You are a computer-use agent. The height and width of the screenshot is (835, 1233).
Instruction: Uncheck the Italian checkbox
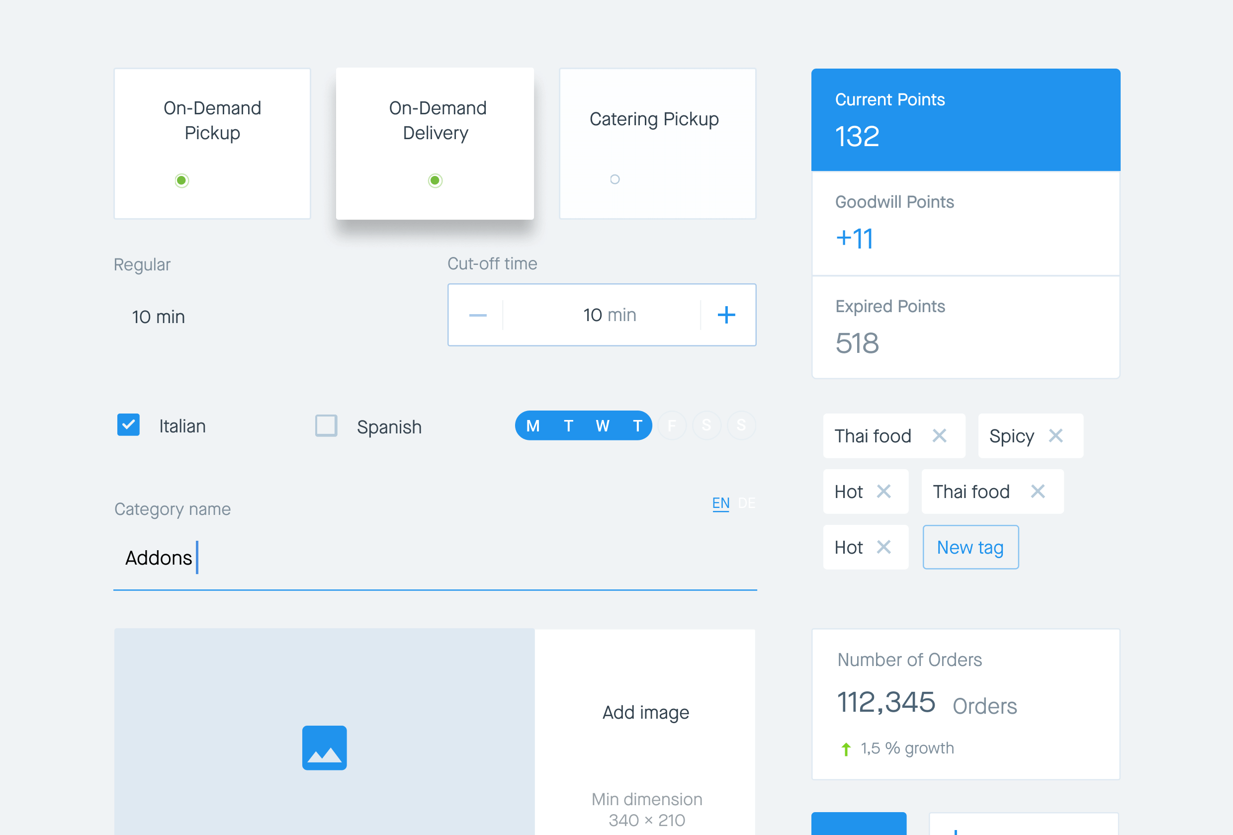tap(128, 425)
